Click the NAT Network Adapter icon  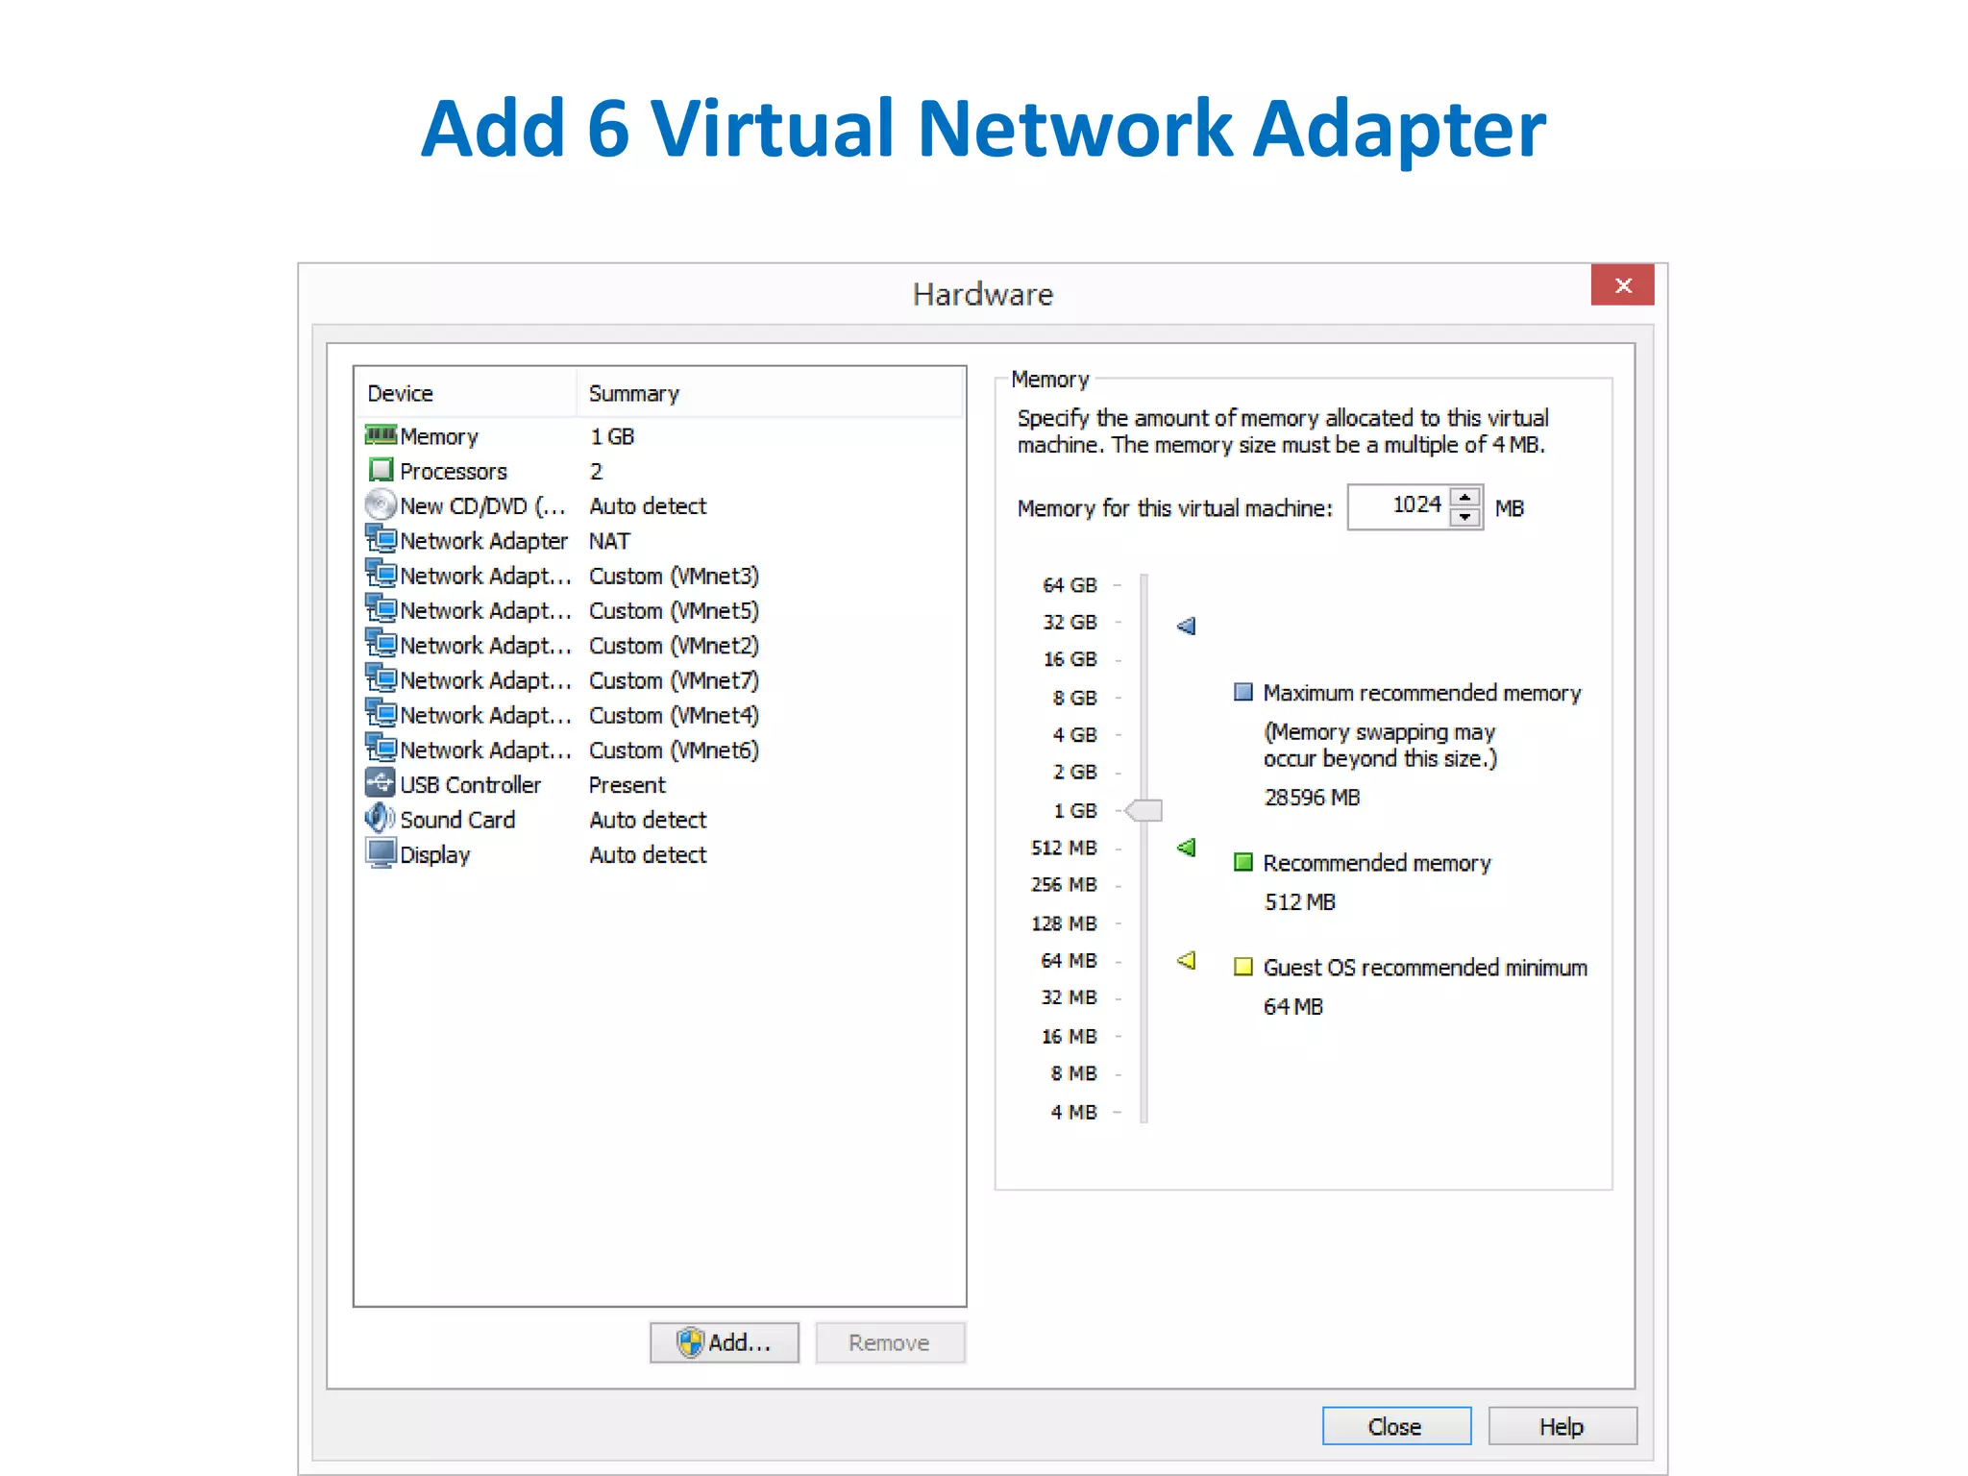381,539
